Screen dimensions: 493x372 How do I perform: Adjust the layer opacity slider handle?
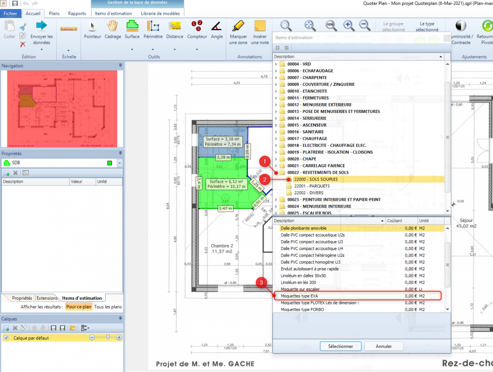click(108, 338)
